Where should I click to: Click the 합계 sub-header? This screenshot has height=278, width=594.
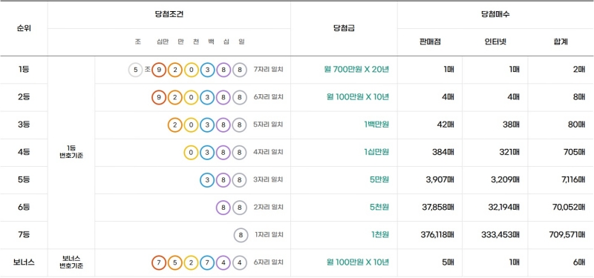click(x=561, y=42)
